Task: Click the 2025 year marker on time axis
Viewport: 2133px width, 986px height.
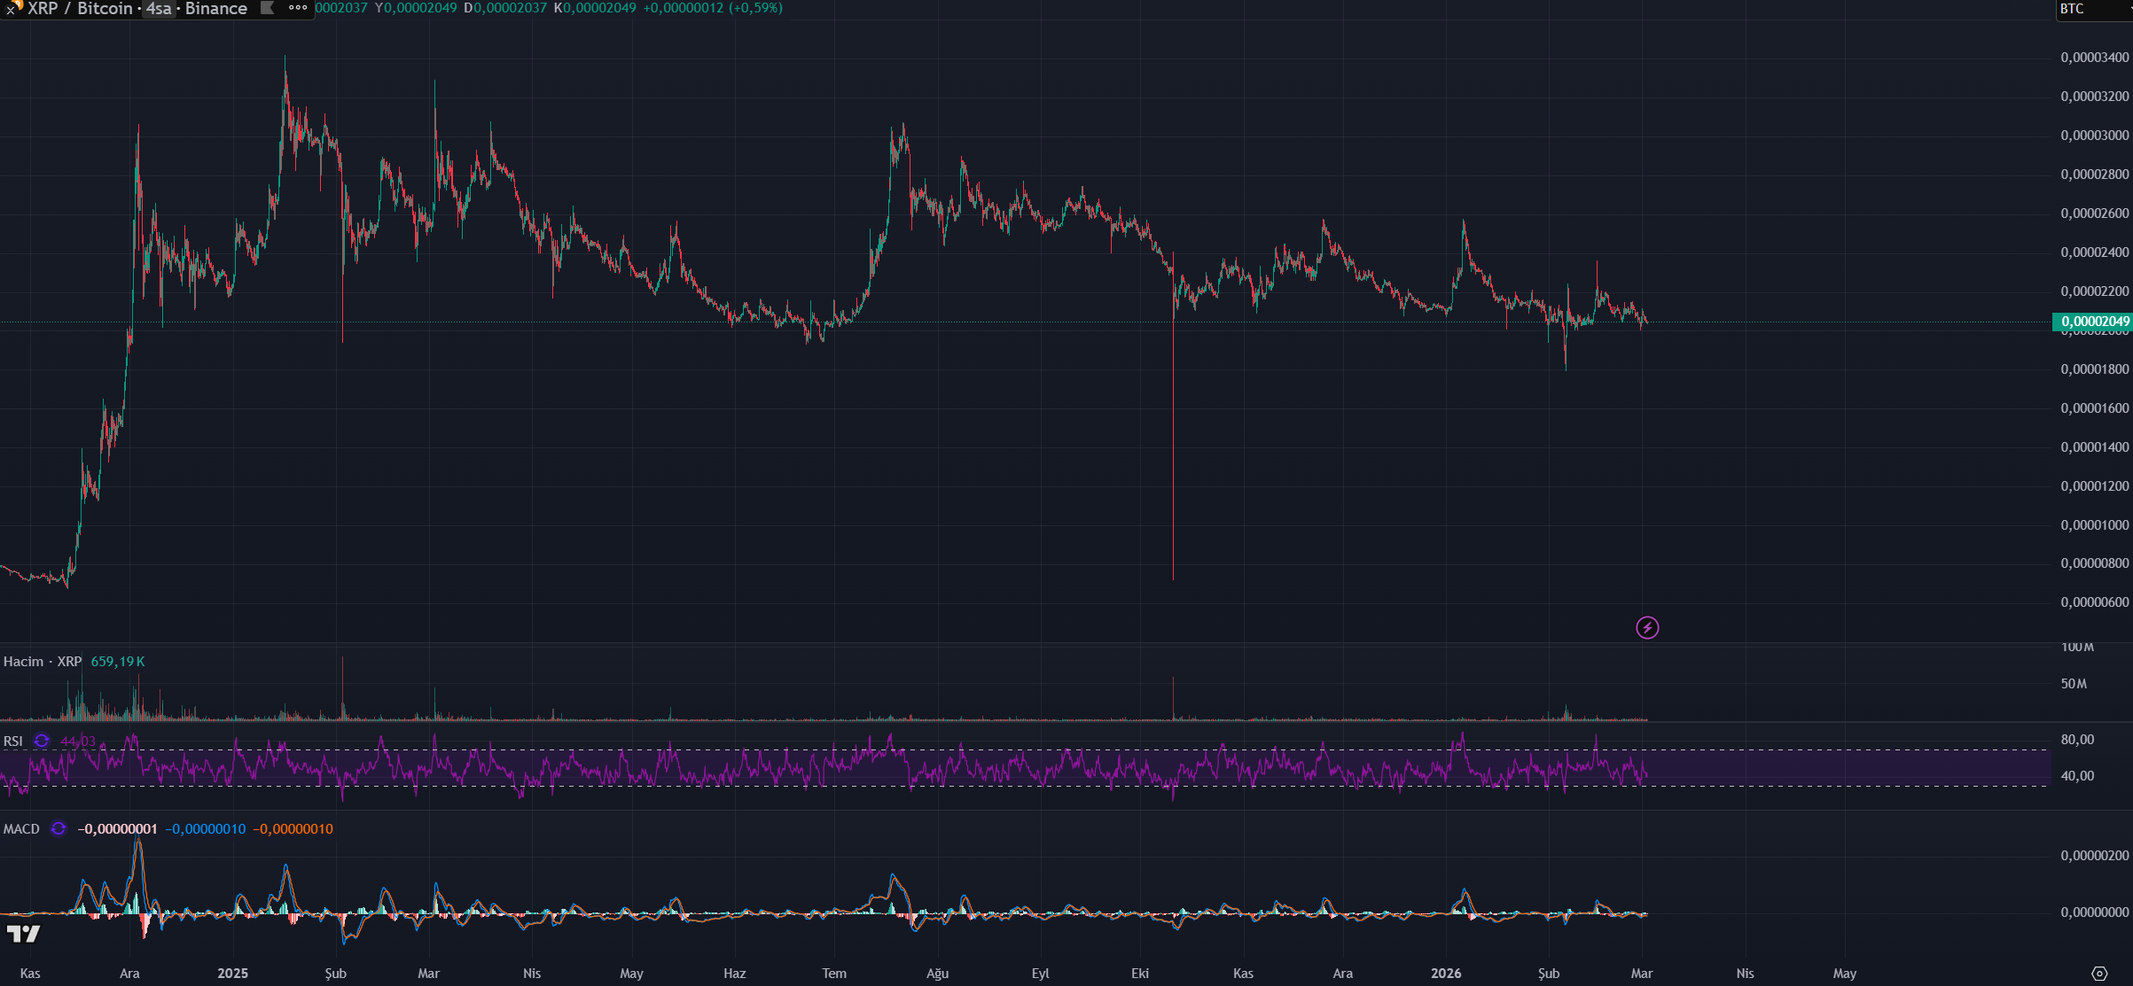Action: point(232,973)
